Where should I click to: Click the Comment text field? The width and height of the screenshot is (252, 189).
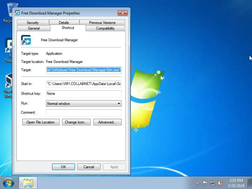pyautogui.click(x=84, y=113)
